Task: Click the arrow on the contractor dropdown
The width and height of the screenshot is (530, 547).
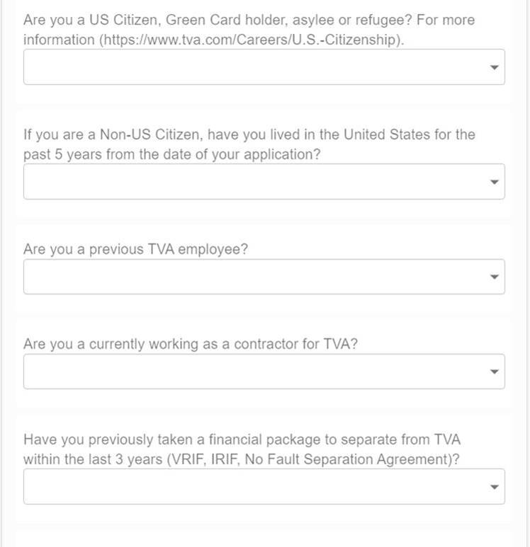Action: tap(495, 372)
